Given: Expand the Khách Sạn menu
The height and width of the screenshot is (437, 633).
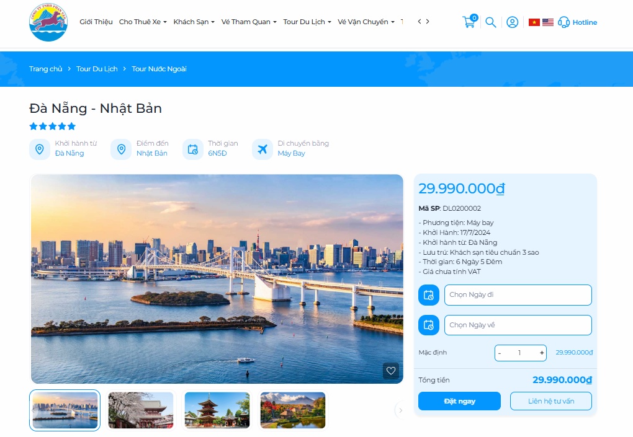Looking at the screenshot, I should [191, 22].
